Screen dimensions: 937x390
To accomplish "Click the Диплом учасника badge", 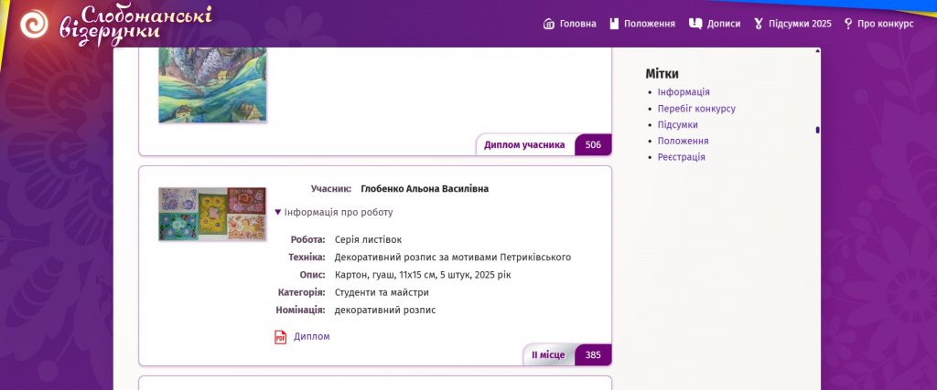I will click(524, 145).
